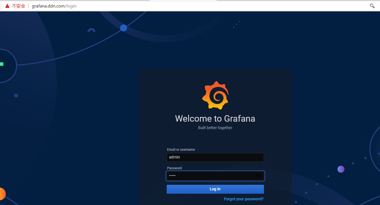Click the Password field label
This screenshot has height=205, width=380.
pyautogui.click(x=174, y=168)
